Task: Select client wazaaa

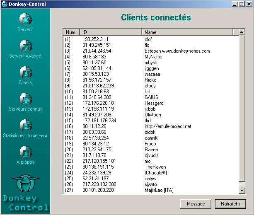Action: [151, 74]
